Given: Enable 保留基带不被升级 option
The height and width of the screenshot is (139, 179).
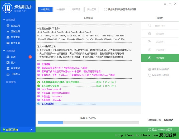Looking at the screenshot, I should (x=150, y=75).
